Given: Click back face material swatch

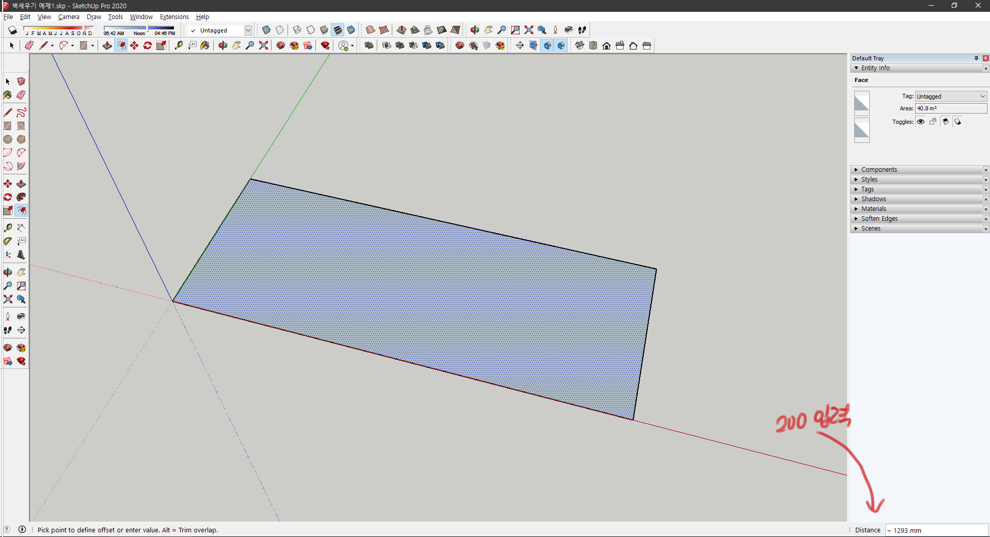Looking at the screenshot, I should point(861,130).
